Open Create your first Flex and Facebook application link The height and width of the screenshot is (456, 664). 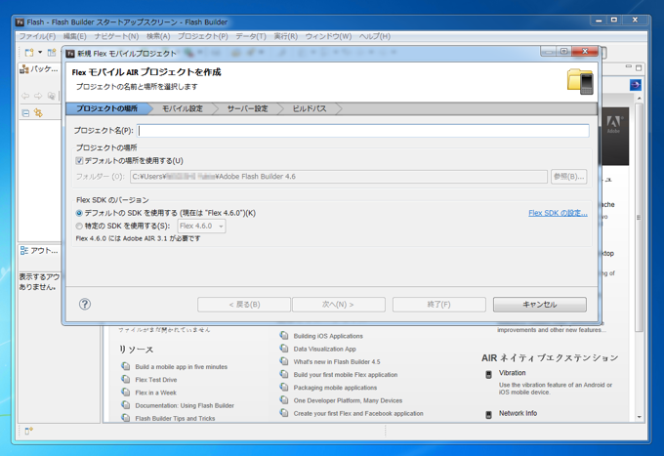tap(358, 414)
